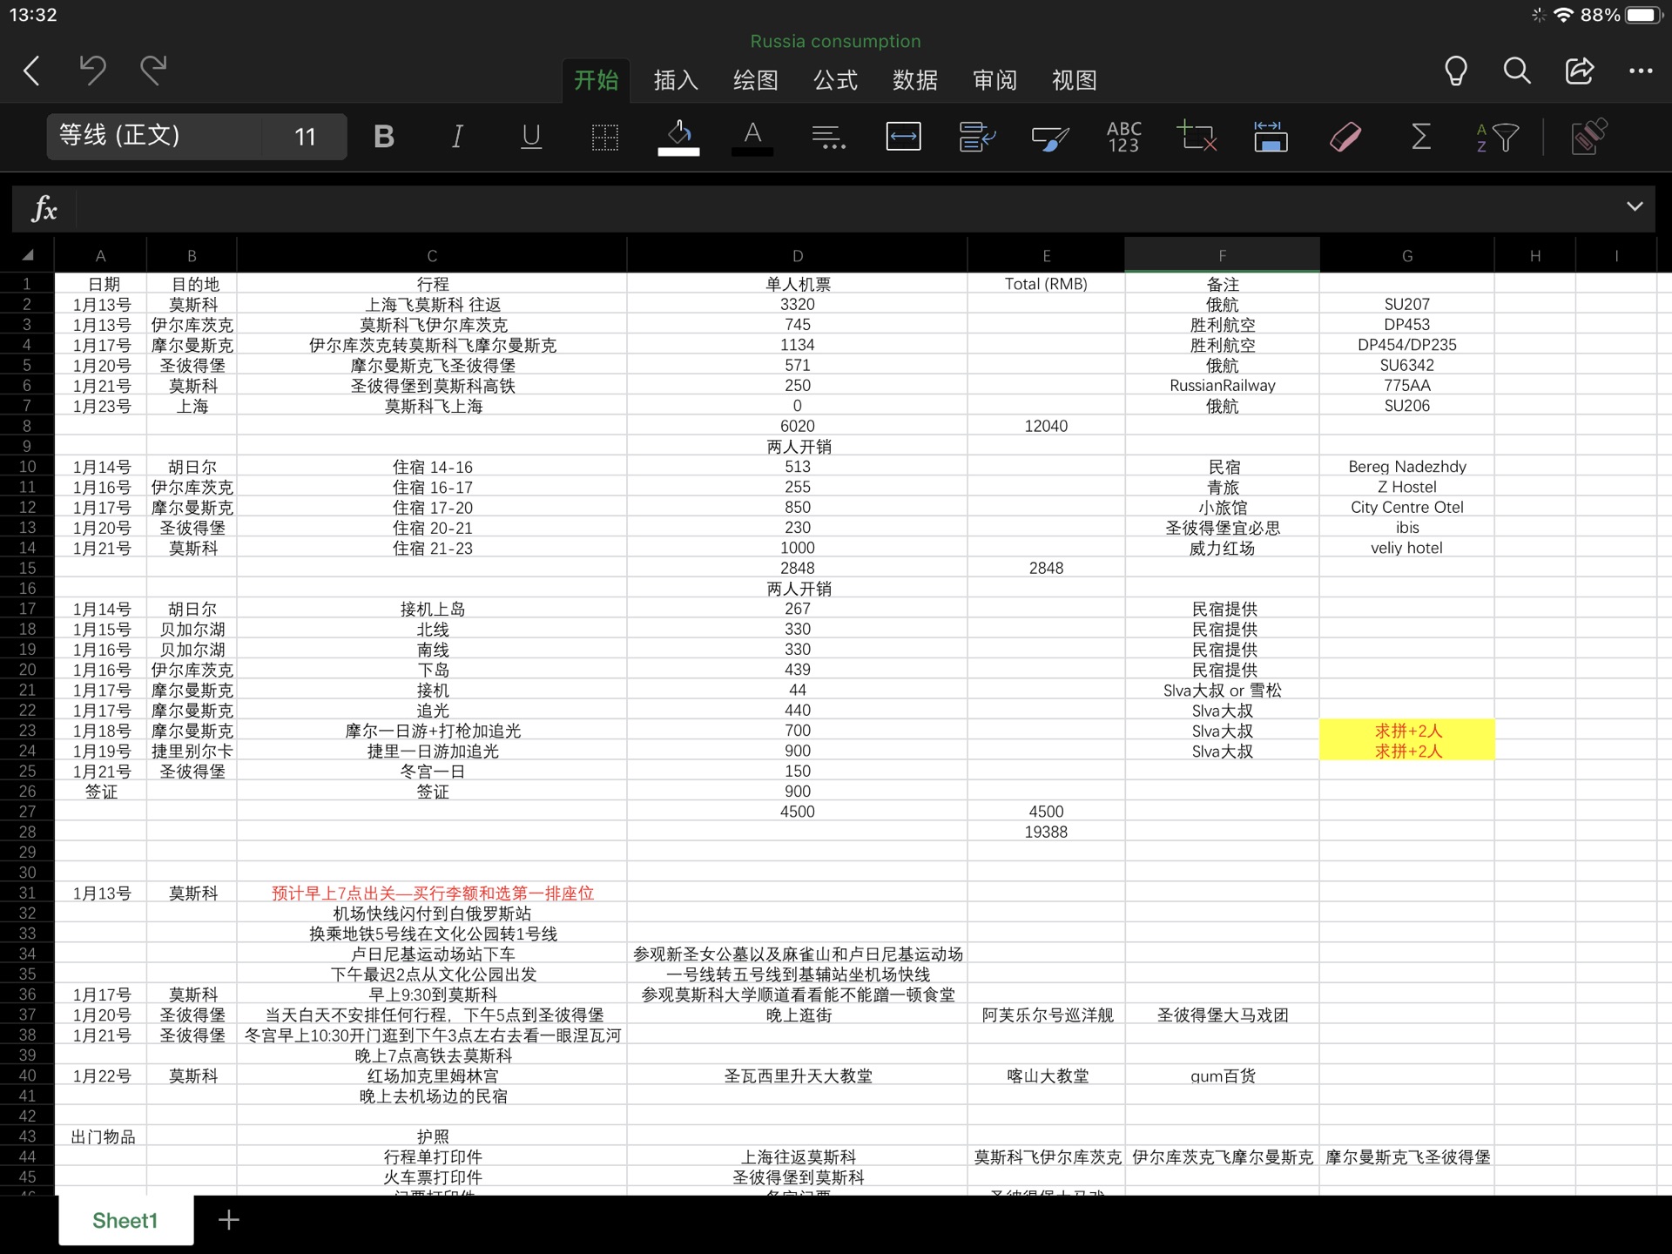
Task: Add a new sheet with plus button
Action: click(229, 1220)
